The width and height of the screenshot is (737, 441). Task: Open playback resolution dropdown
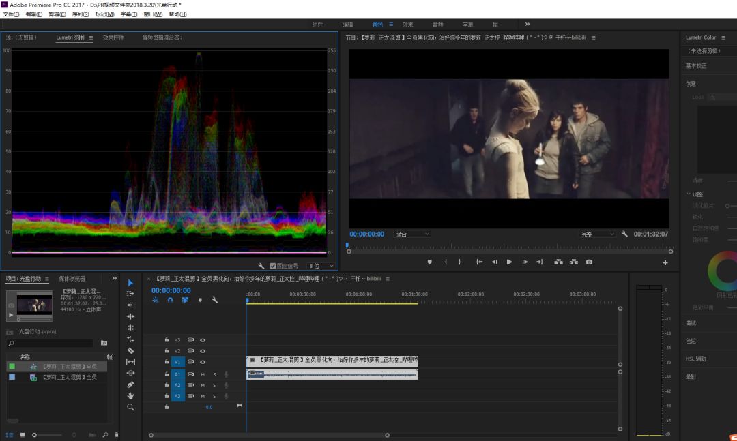click(x=597, y=234)
